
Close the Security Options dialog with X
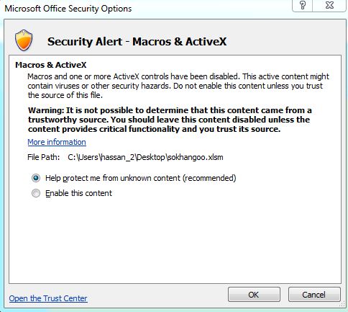(x=329, y=5)
